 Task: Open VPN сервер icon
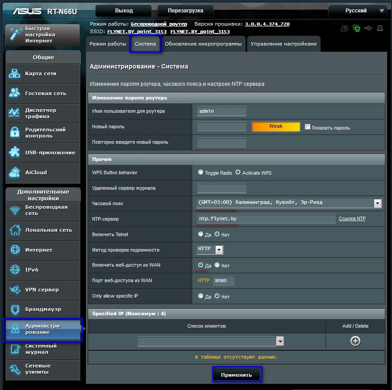(x=15, y=290)
